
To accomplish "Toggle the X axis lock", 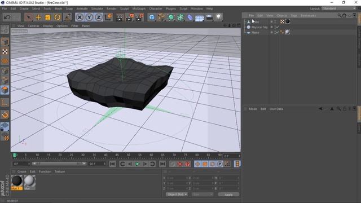I will (x=80, y=17).
